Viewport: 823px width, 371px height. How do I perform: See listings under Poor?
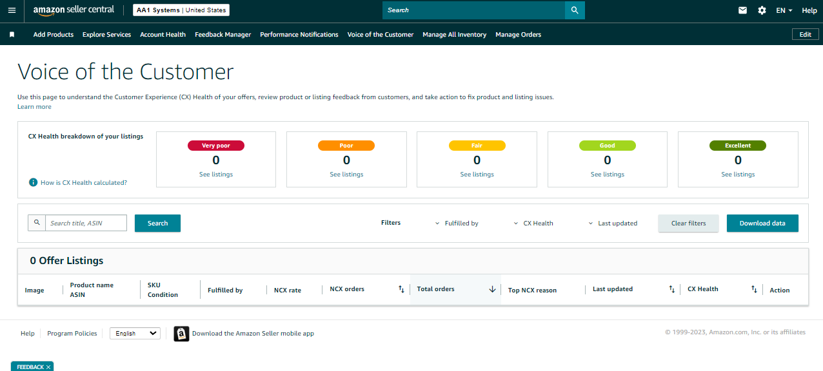tap(346, 175)
